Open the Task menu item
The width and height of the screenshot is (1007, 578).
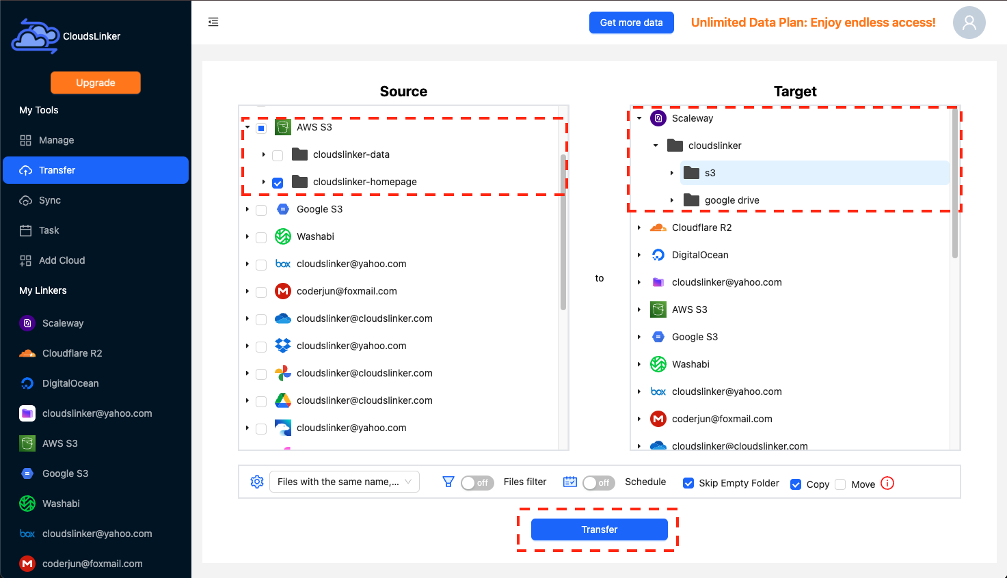(x=96, y=230)
